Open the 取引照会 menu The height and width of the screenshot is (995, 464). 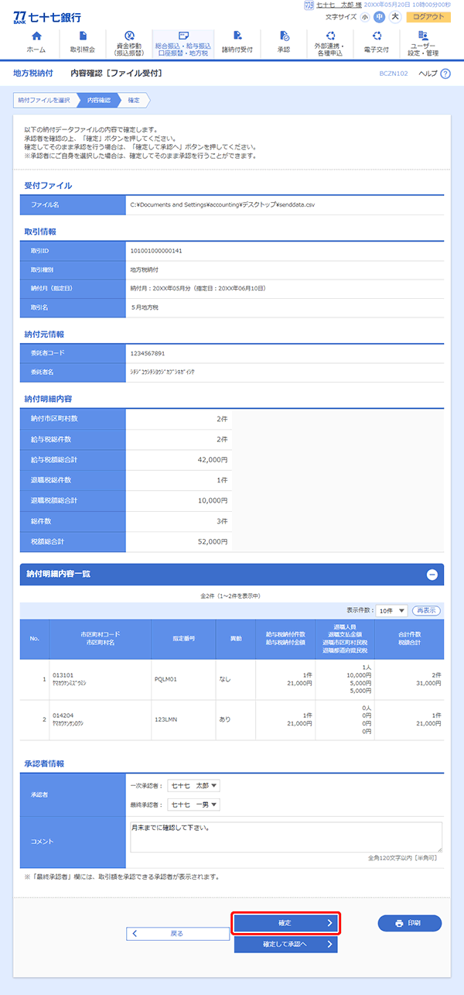[x=83, y=43]
